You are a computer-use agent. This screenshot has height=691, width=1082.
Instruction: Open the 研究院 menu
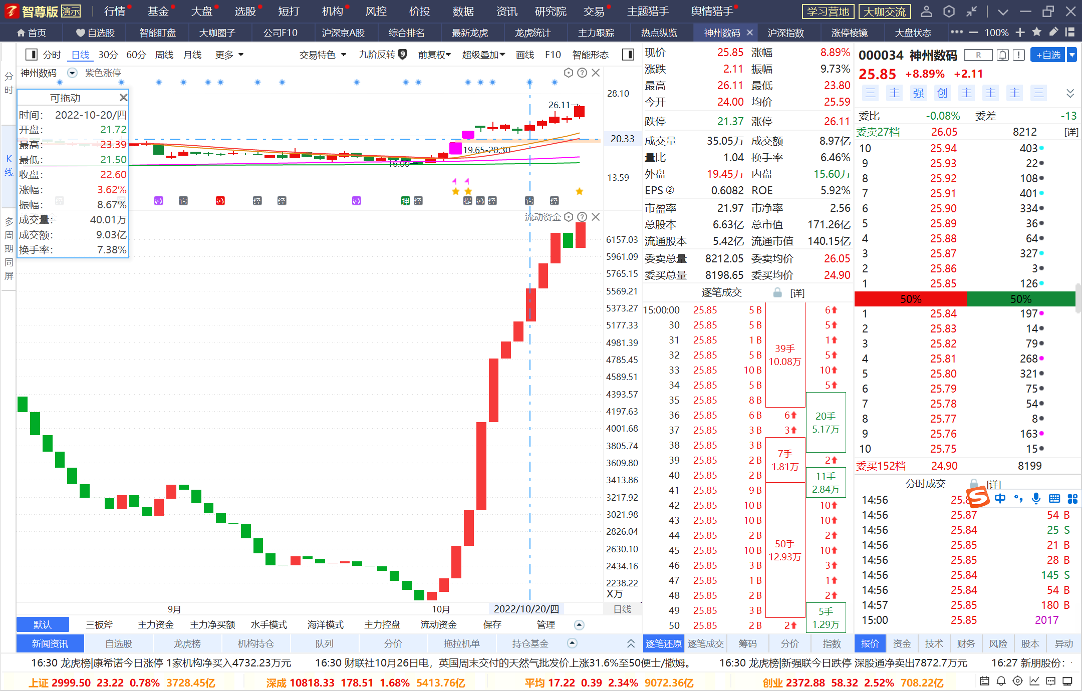pyautogui.click(x=551, y=11)
